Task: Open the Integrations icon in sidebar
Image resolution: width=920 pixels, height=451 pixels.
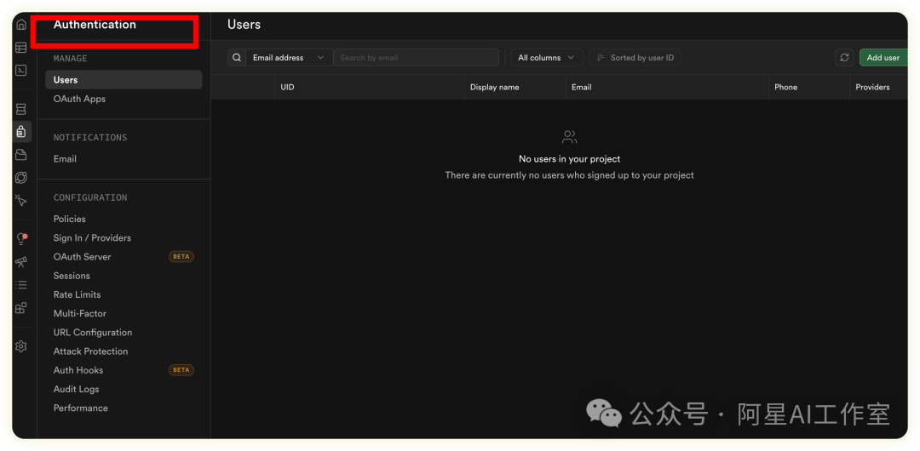Action: click(x=21, y=308)
